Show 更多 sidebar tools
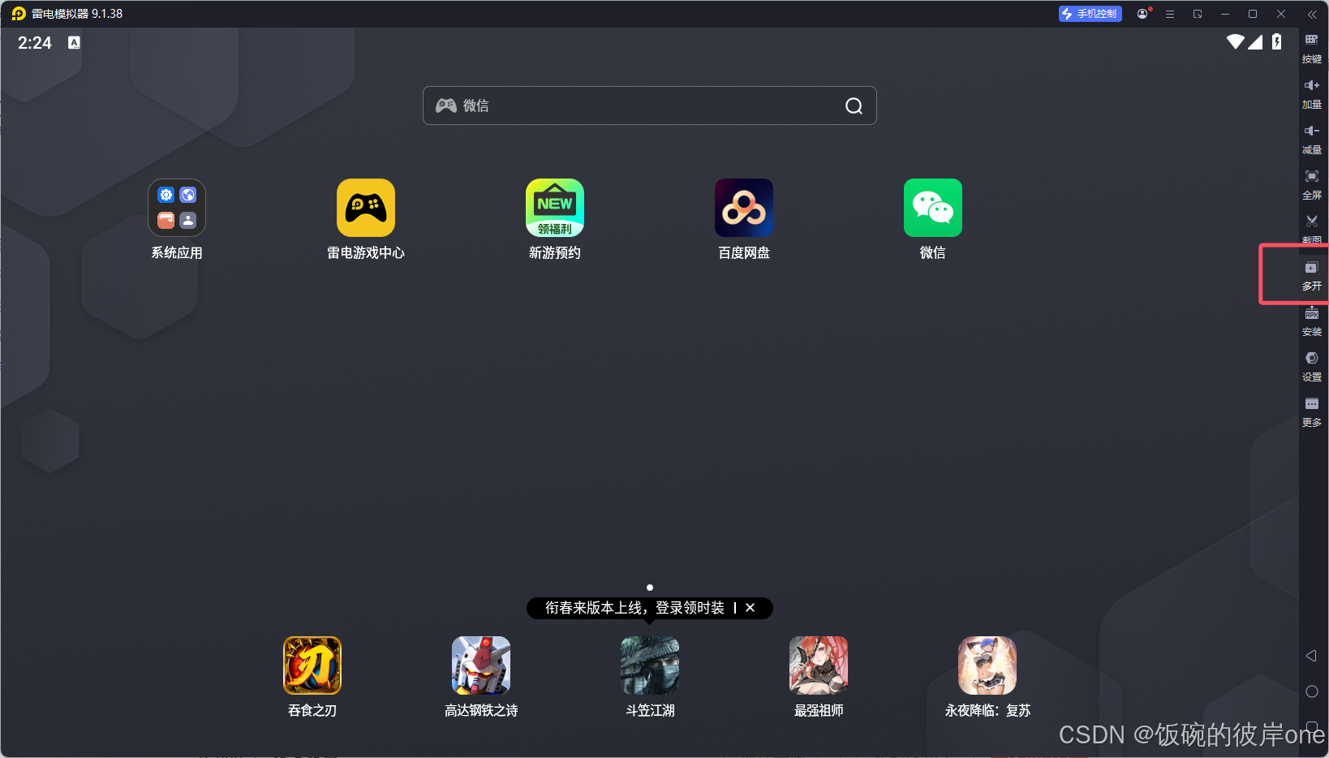Viewport: 1329px width, 758px height. 1312,411
